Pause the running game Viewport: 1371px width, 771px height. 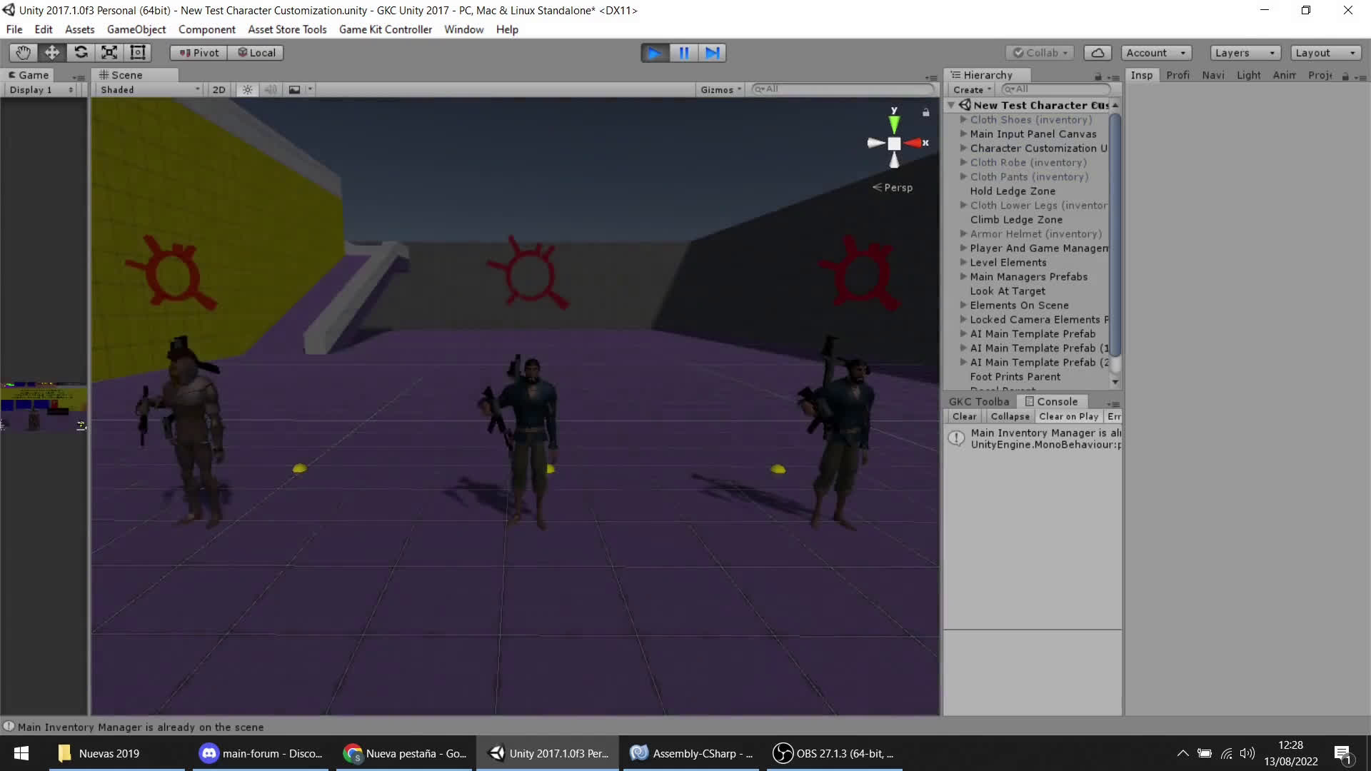(683, 53)
